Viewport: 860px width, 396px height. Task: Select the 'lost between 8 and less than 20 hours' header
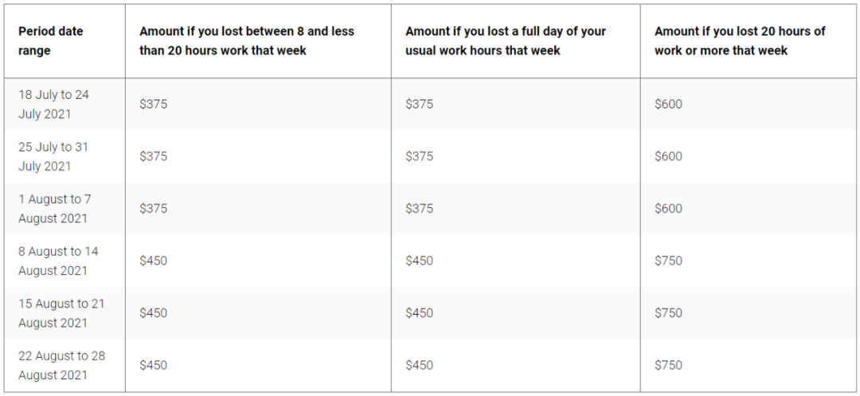click(247, 41)
